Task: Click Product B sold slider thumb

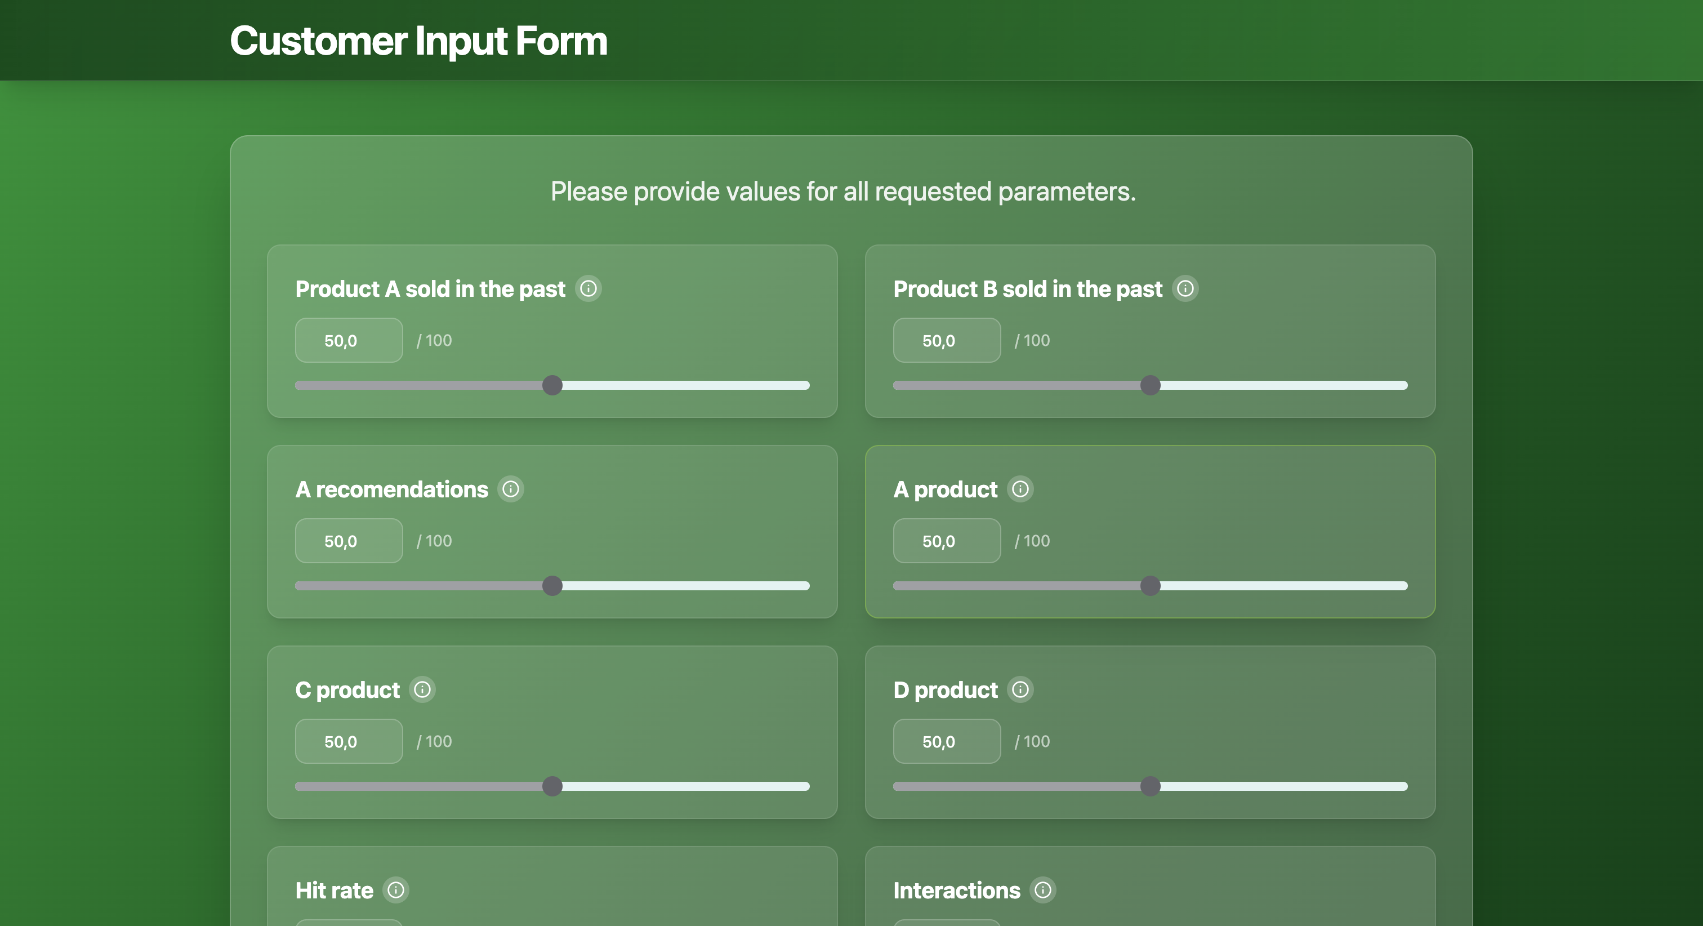Action: click(1149, 385)
